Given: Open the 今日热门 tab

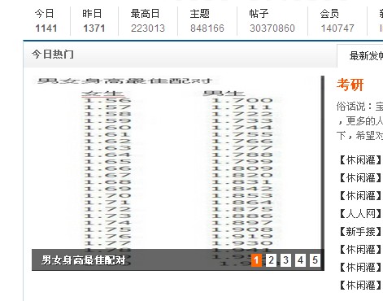Looking at the screenshot, I should pos(53,55).
